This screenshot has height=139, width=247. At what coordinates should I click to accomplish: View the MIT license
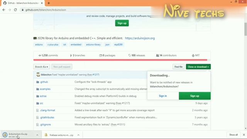point(196,55)
